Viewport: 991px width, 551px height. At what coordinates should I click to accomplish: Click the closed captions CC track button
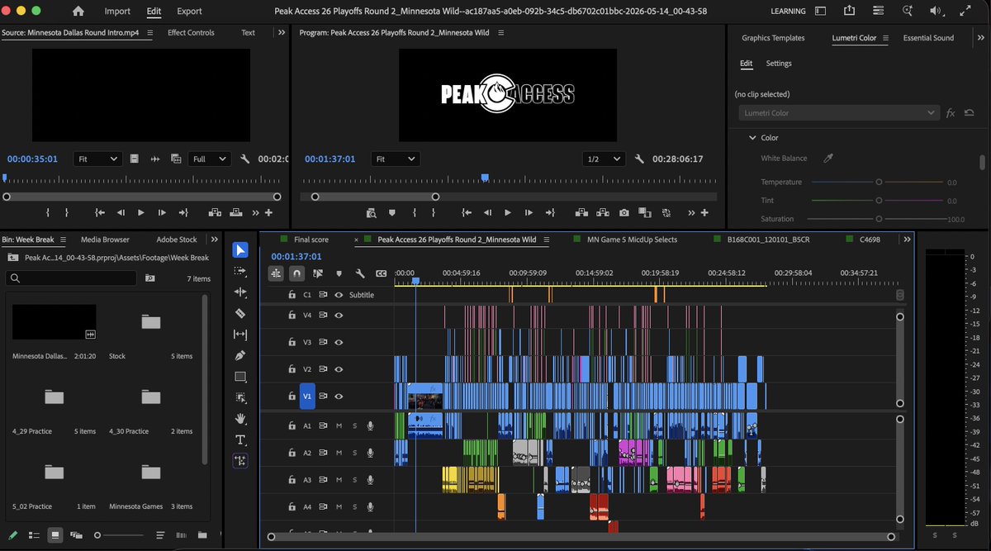(x=381, y=273)
